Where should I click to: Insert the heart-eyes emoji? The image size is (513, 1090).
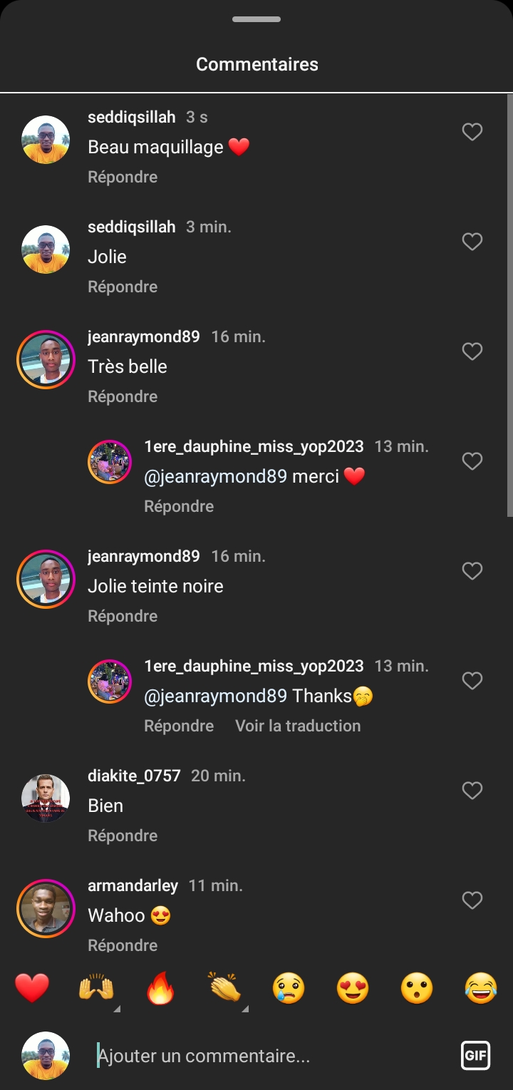click(353, 989)
